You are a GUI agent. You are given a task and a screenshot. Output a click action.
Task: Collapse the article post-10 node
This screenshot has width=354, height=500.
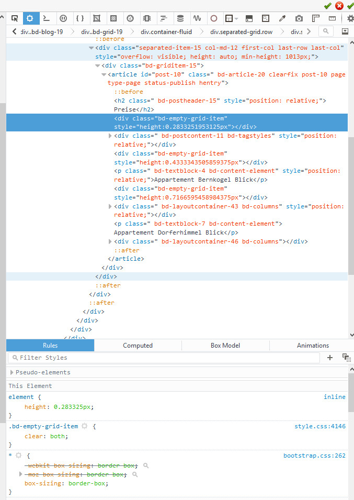coord(104,75)
